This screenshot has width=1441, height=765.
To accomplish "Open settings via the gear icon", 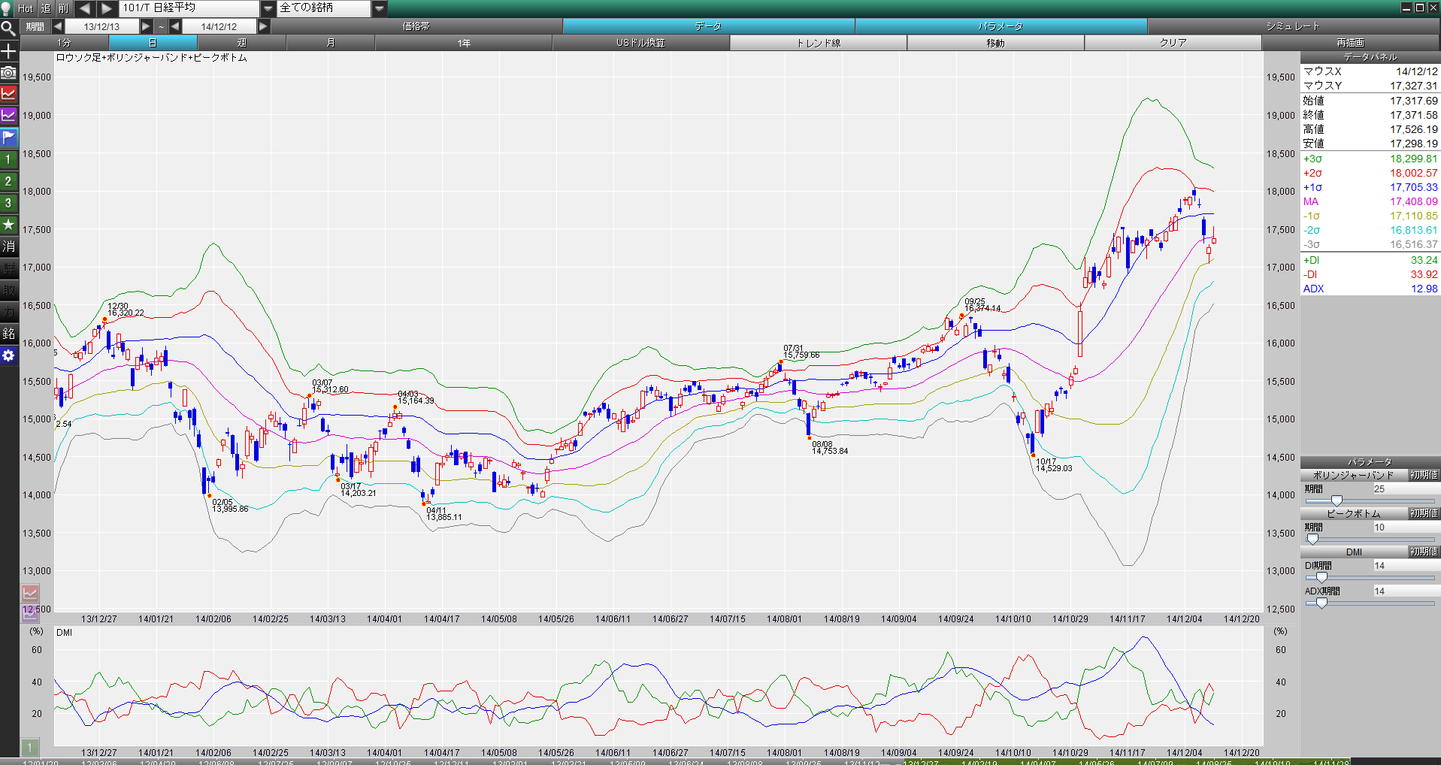I will pyautogui.click(x=8, y=355).
